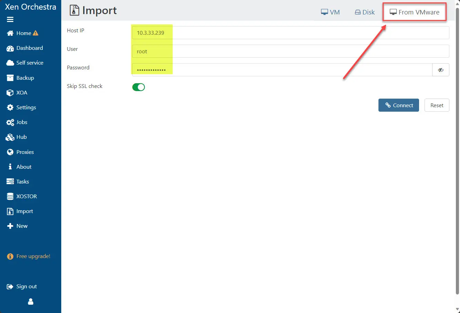Click the About menu label
Viewport: 460px width, 313px height.
pyautogui.click(x=24, y=167)
